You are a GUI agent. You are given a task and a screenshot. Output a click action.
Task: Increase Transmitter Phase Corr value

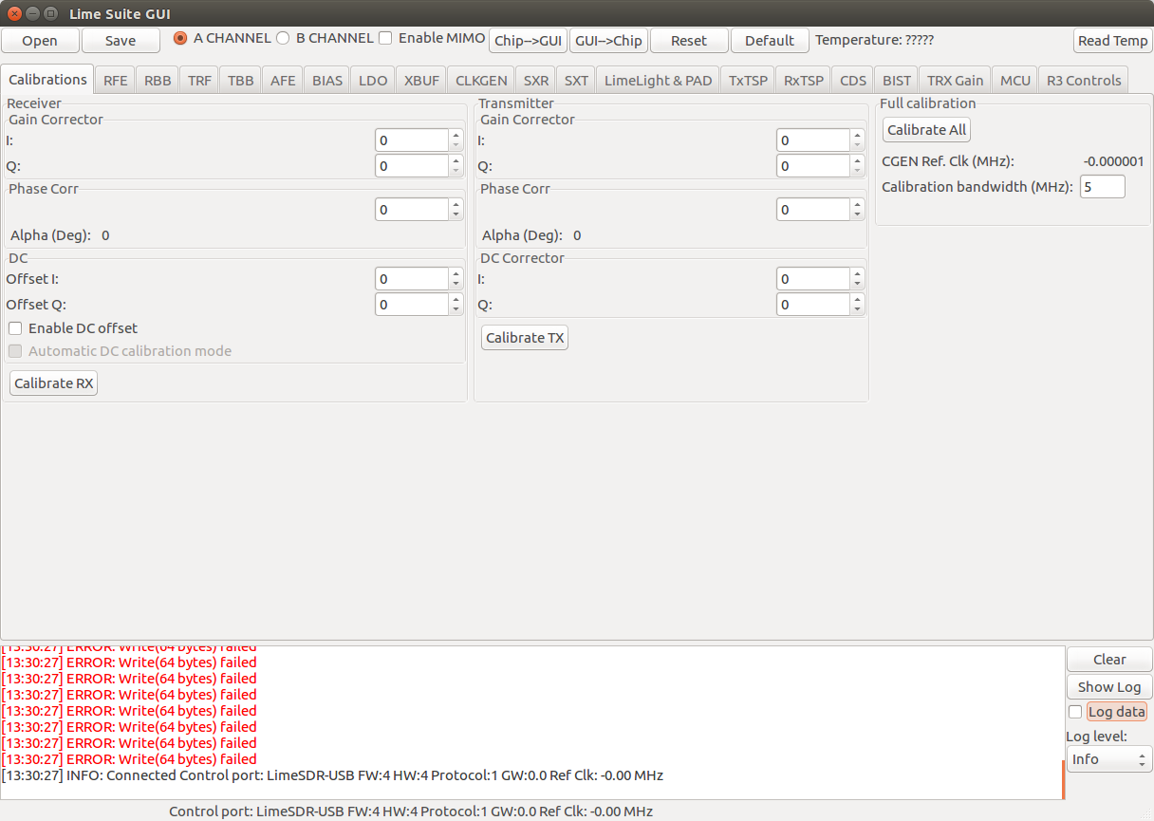858,204
